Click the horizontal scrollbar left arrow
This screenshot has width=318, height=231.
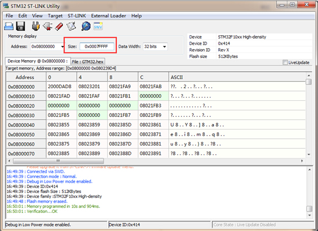pos(9,161)
